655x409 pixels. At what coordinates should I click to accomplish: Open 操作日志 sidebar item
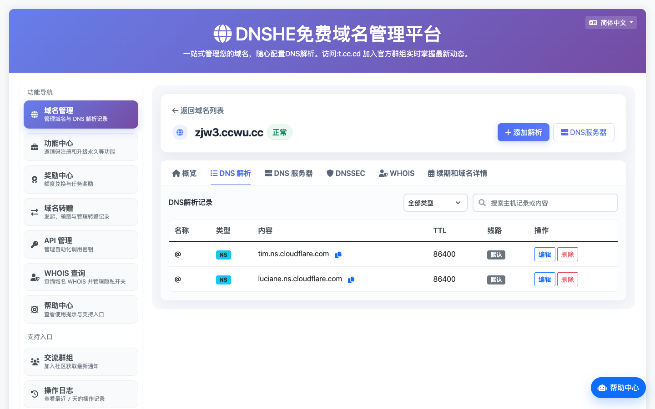[81, 394]
